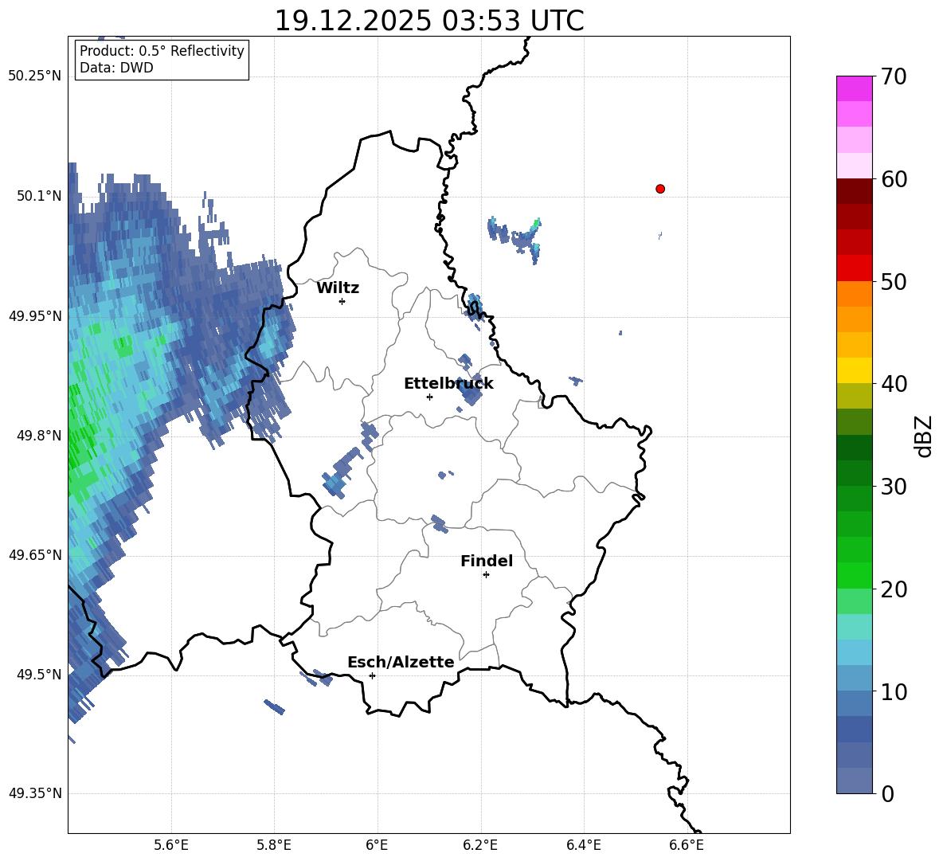Click the red dot radar site marker
The image size is (943, 861).
[660, 189]
